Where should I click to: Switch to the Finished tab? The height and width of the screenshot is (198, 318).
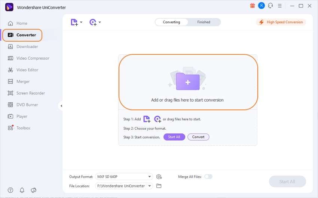pyautogui.click(x=204, y=22)
